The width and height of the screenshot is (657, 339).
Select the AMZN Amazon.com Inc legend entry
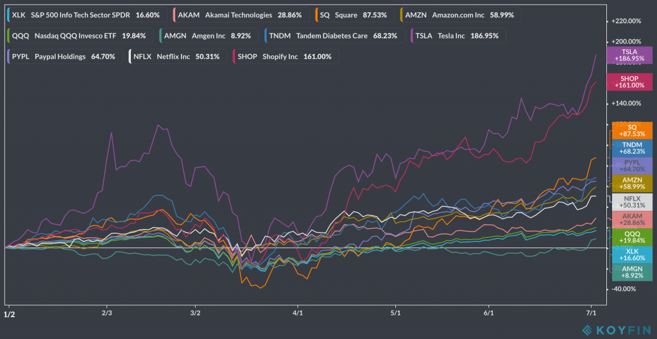pyautogui.click(x=459, y=14)
